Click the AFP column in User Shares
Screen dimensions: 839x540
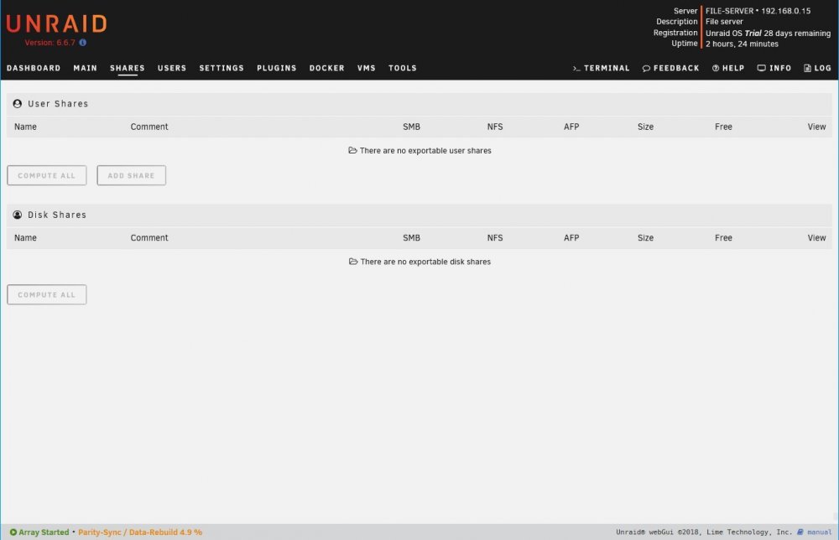(x=571, y=127)
